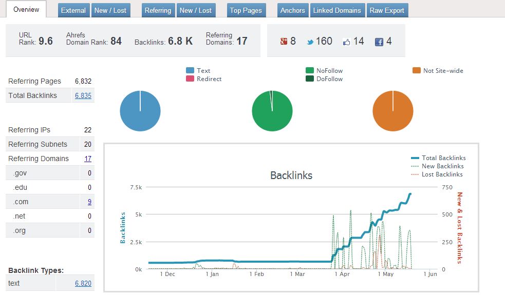This screenshot has width=505, height=295.
Task: Open the 6,835 total backlinks link
Action: pos(83,95)
